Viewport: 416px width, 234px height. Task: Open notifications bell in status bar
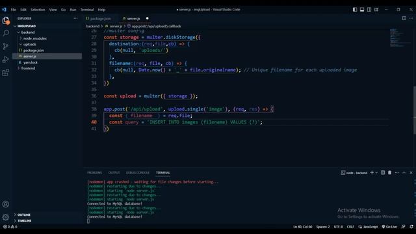coord(411,227)
